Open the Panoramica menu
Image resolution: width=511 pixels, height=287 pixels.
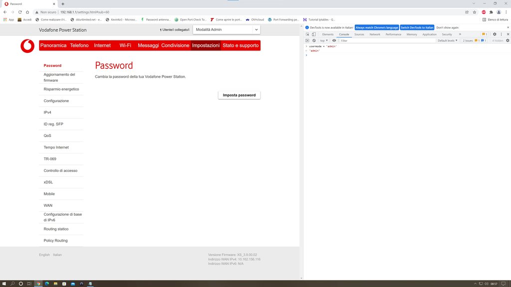coord(53,45)
